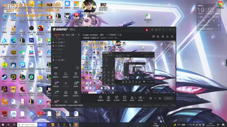
Task: Open the 房管助手 tool
Action: coord(66,75)
